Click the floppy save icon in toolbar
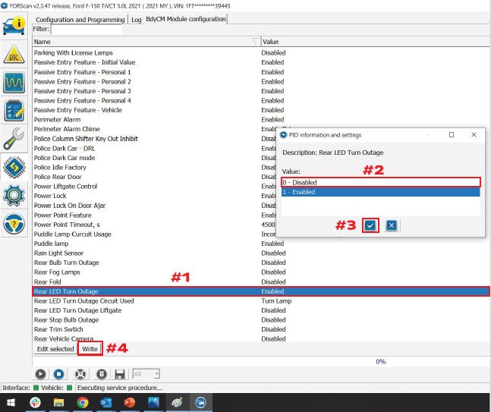491x412 pixels. pyautogui.click(x=120, y=374)
